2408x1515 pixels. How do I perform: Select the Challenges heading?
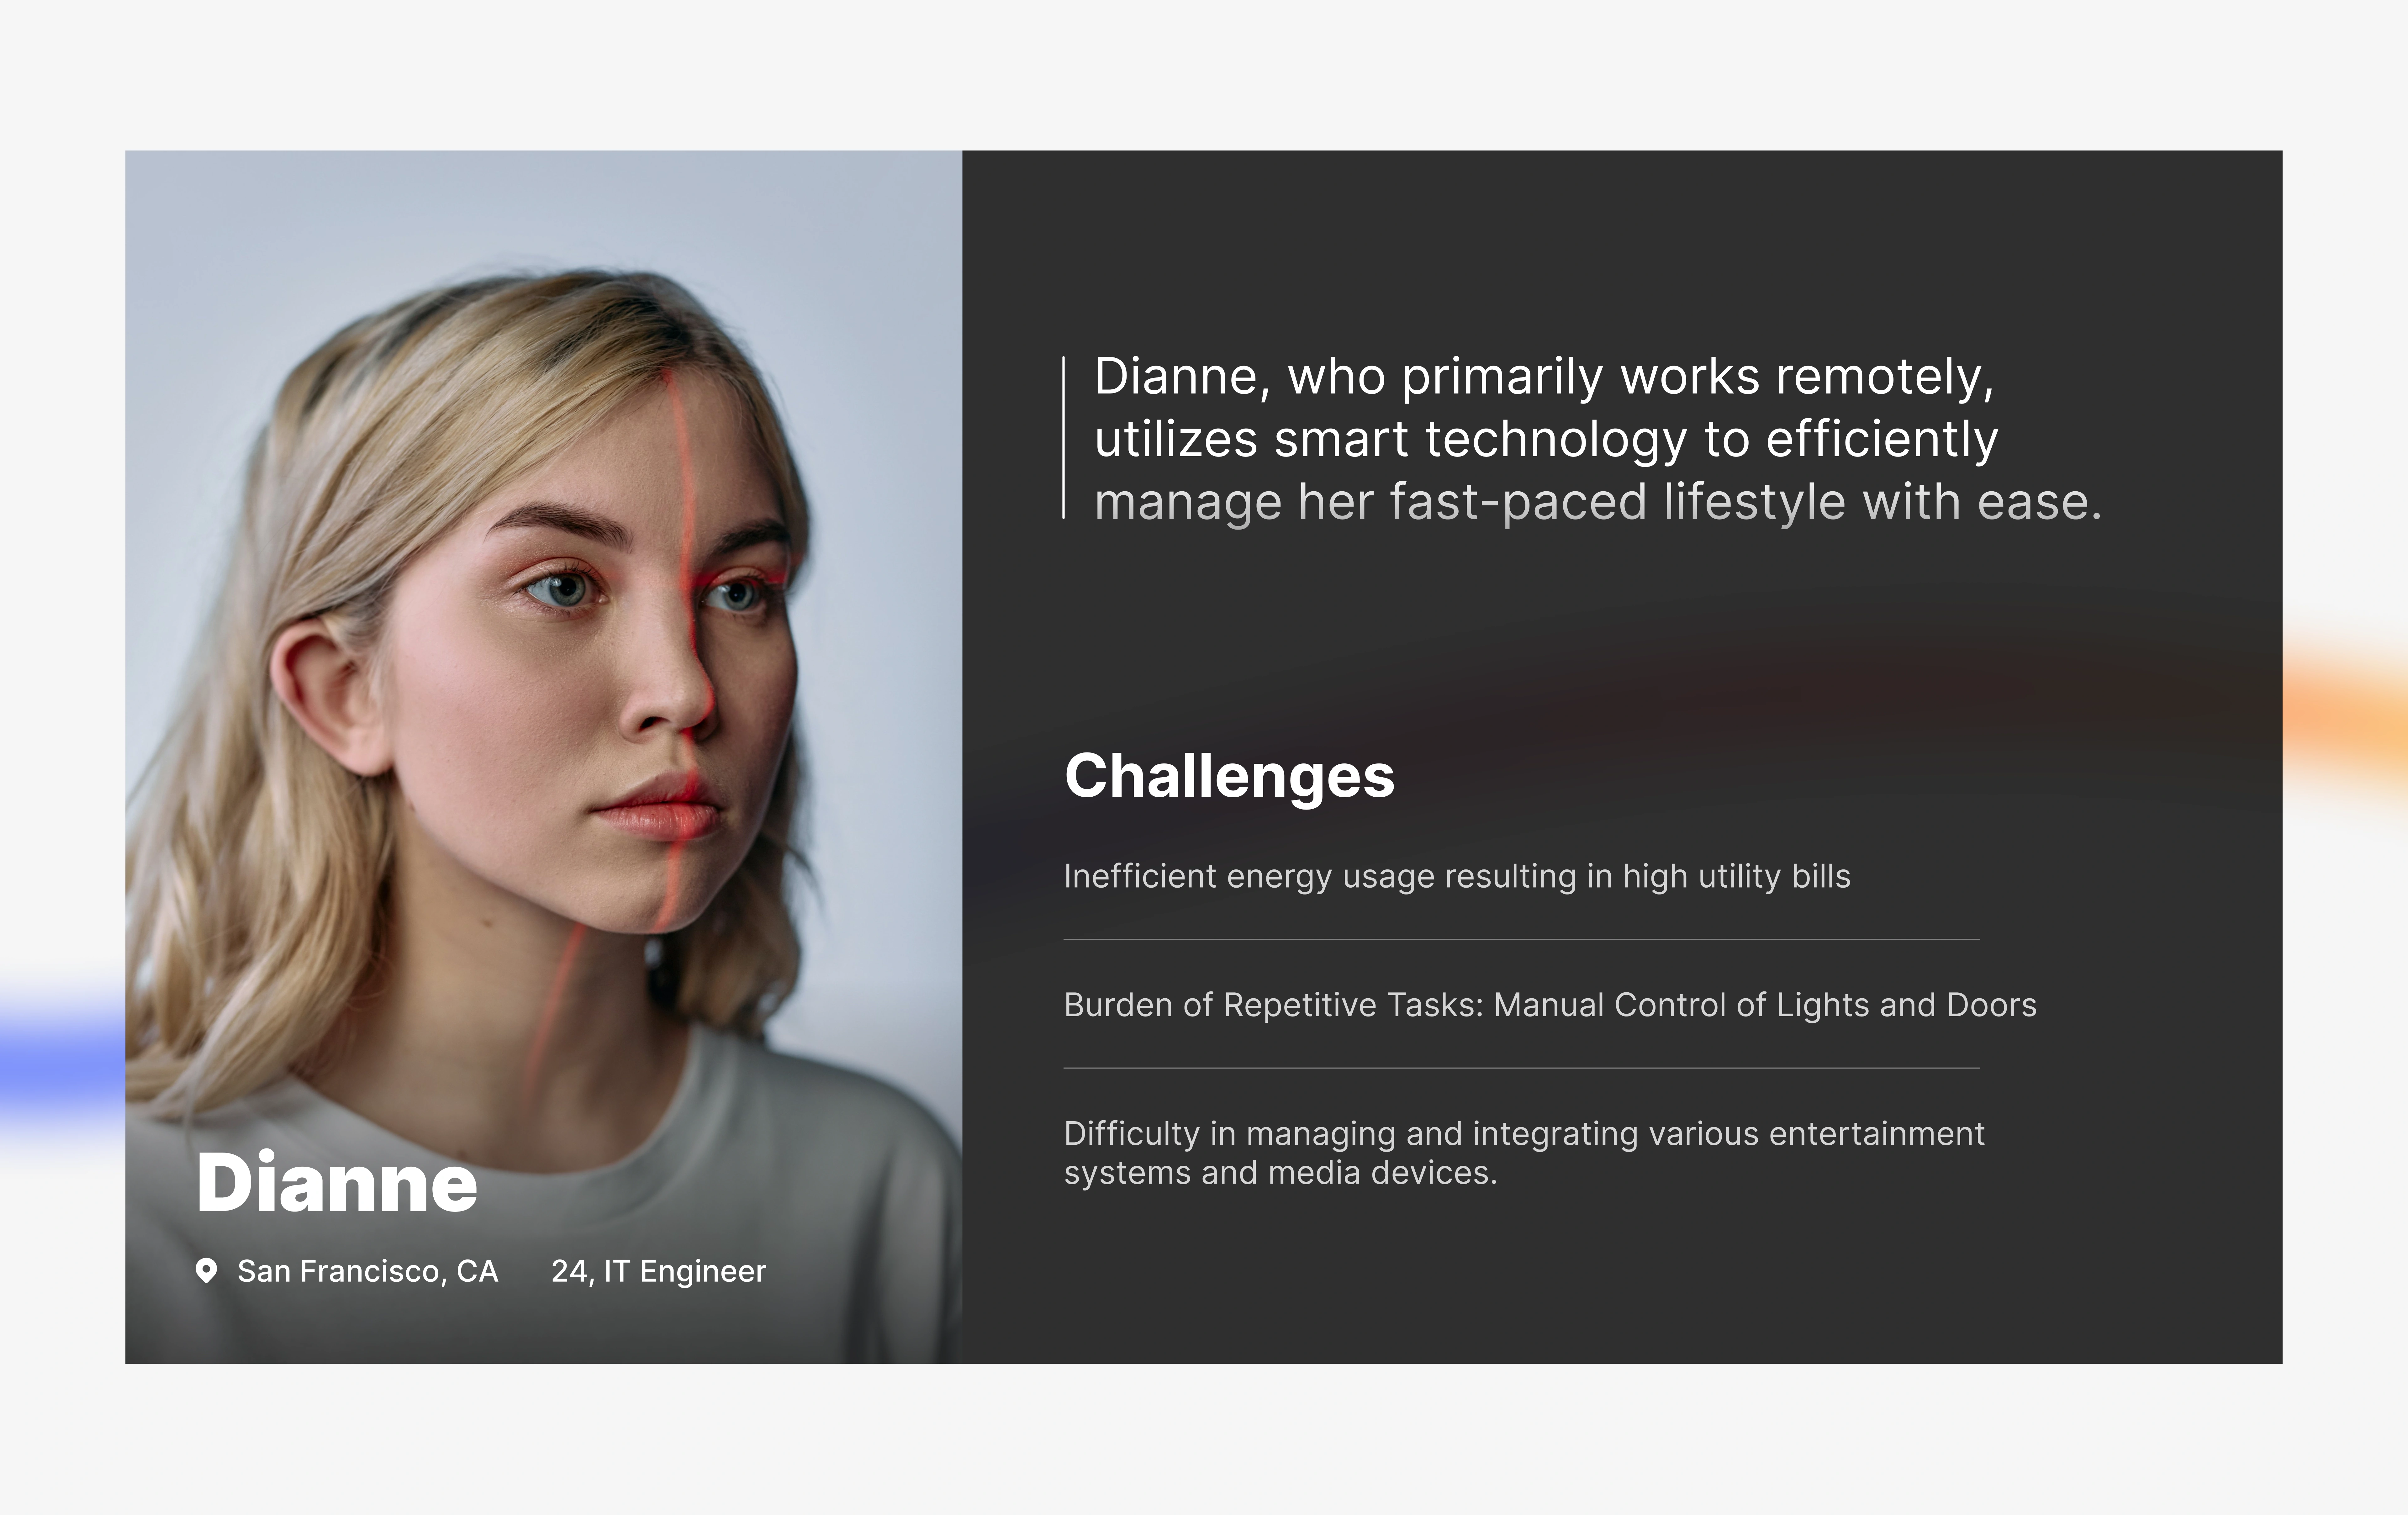(x=1229, y=776)
